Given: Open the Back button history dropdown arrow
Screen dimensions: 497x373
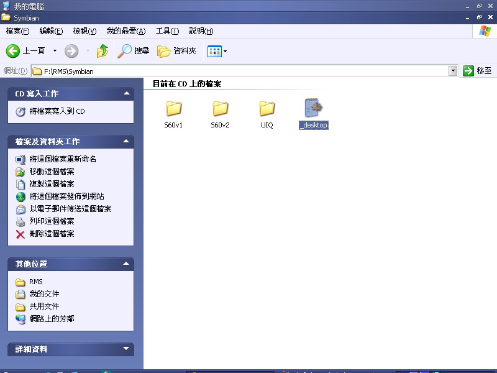Looking at the screenshot, I should pyautogui.click(x=55, y=51).
